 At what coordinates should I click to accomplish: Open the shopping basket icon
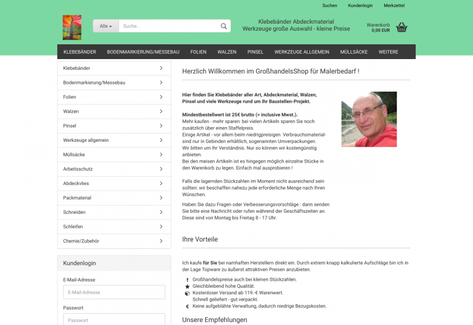tap(401, 27)
